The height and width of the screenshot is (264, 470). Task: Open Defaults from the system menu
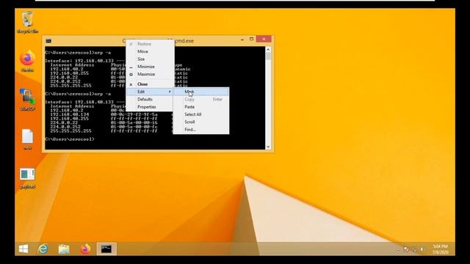(150, 99)
